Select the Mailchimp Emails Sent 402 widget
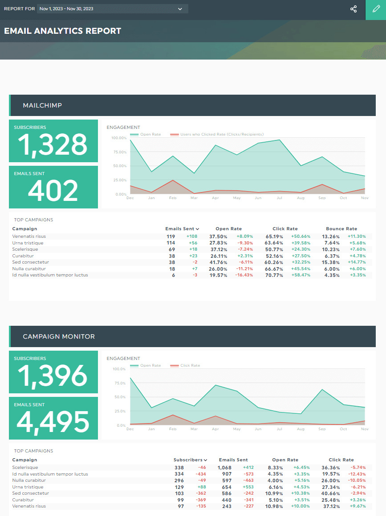This screenshot has height=516, width=386. tap(53, 187)
